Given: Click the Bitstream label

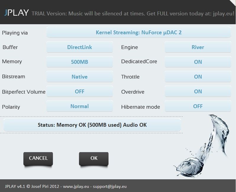Looking at the screenshot, I should pos(14,77).
